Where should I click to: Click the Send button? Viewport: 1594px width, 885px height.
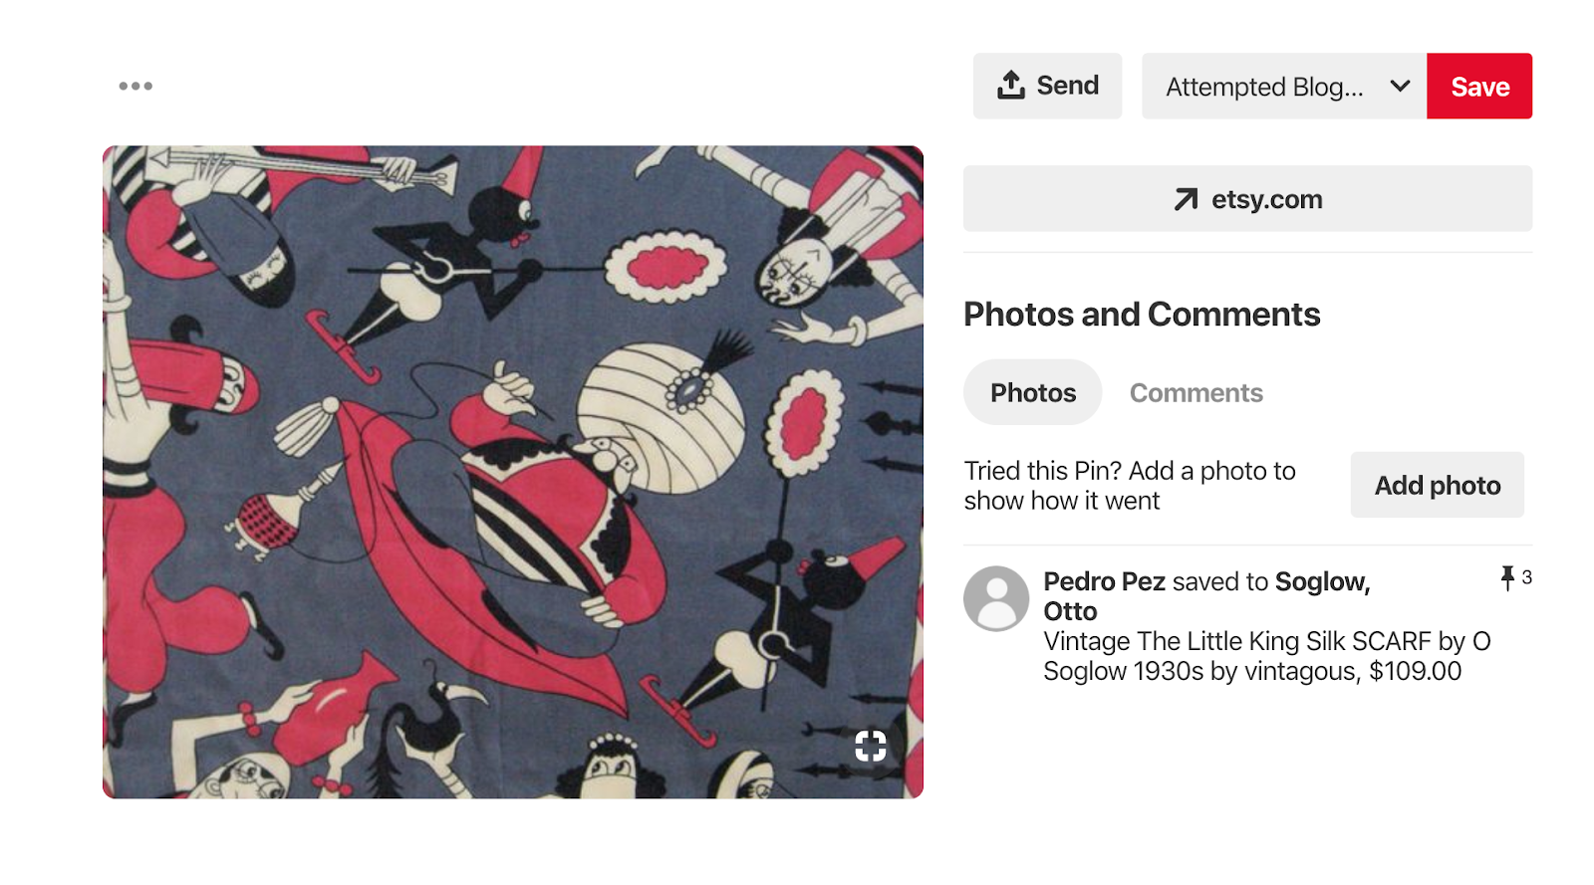coord(1047,86)
